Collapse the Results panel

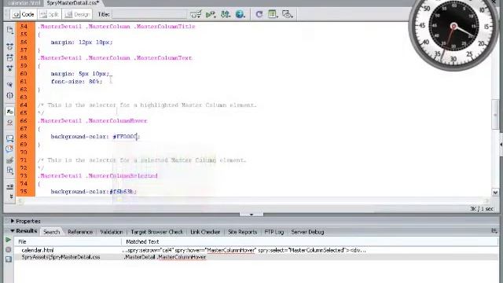click(x=13, y=230)
